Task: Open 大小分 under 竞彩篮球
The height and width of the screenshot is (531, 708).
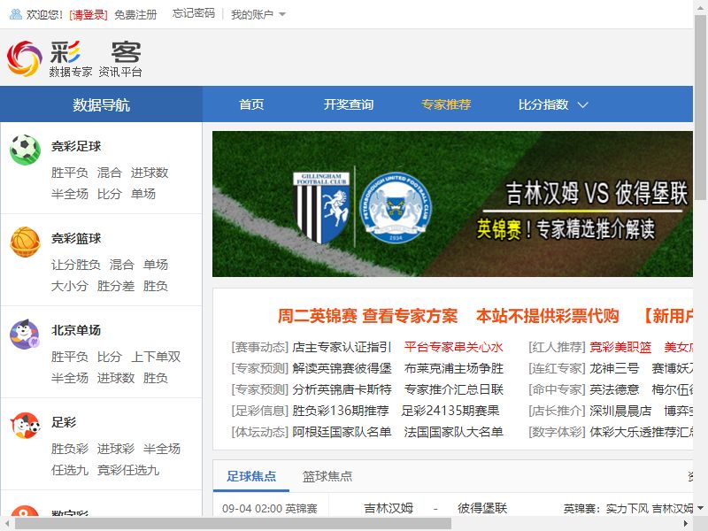Action: tap(70, 286)
